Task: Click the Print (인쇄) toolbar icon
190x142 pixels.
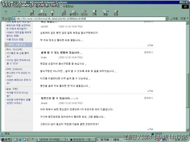Action: click(116, 12)
